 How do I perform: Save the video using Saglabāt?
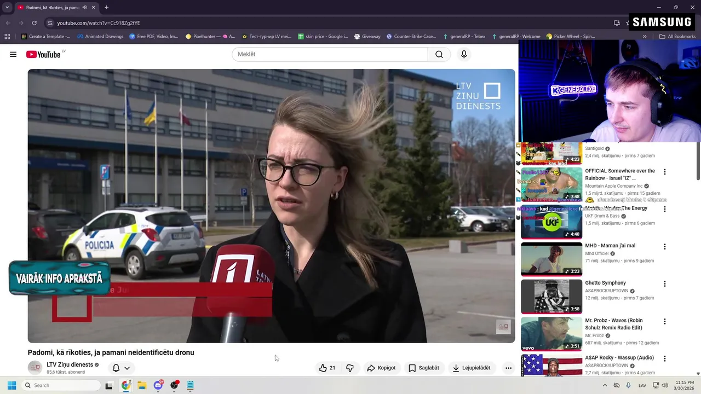coord(424,368)
